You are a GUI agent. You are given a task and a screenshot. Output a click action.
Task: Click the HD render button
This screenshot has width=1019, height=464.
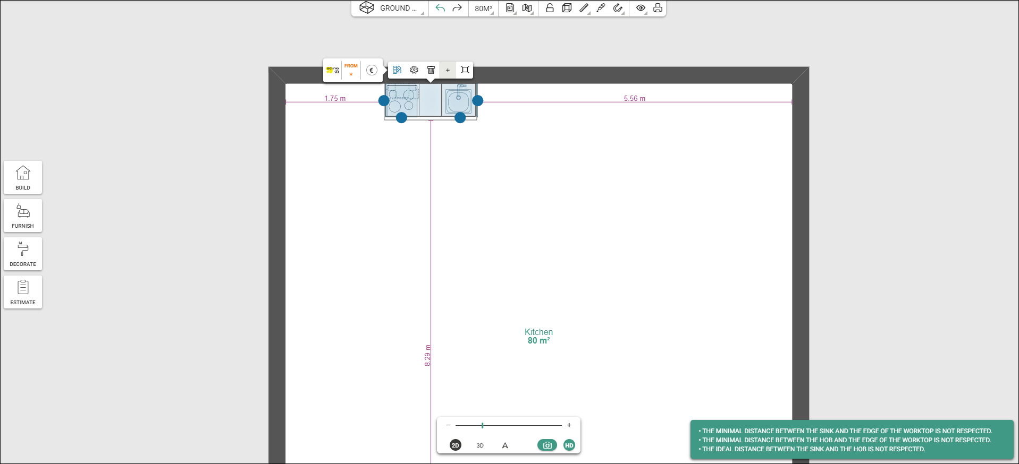click(x=569, y=445)
